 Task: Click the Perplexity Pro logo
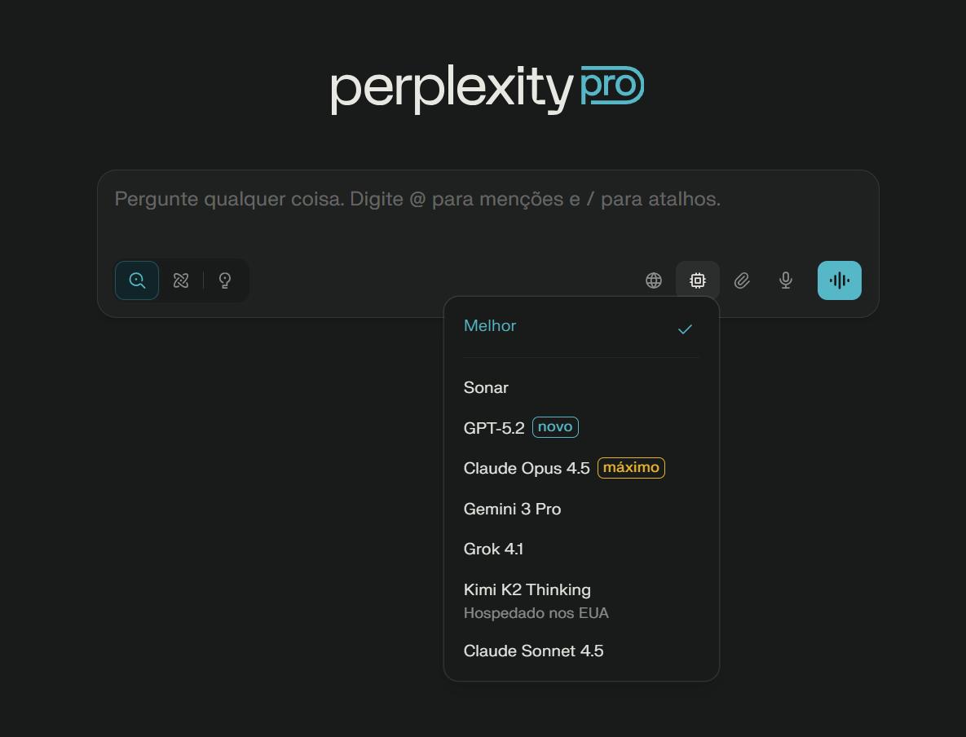coord(487,88)
